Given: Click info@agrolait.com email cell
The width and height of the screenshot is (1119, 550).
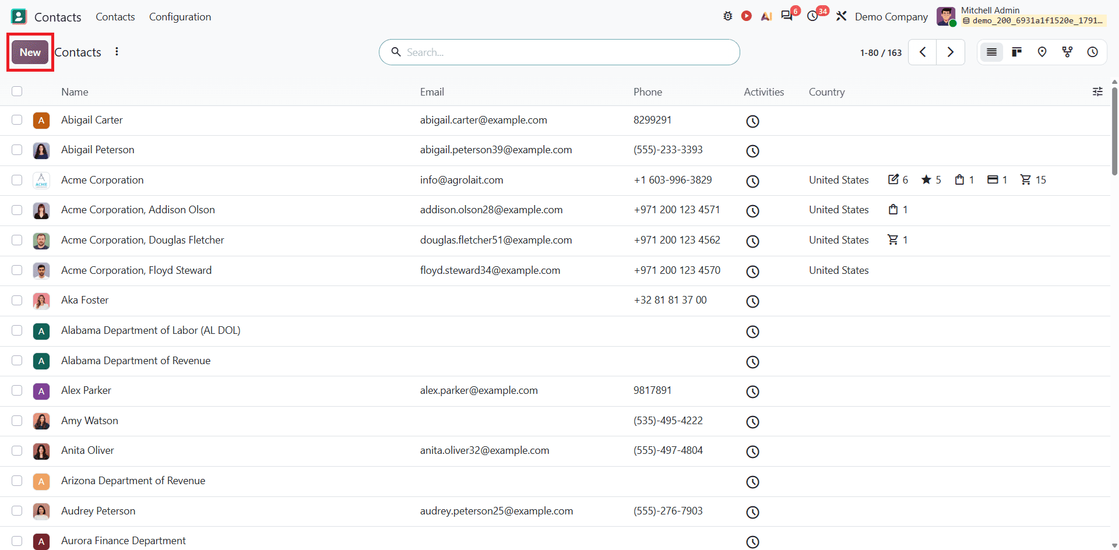Looking at the screenshot, I should 462,180.
